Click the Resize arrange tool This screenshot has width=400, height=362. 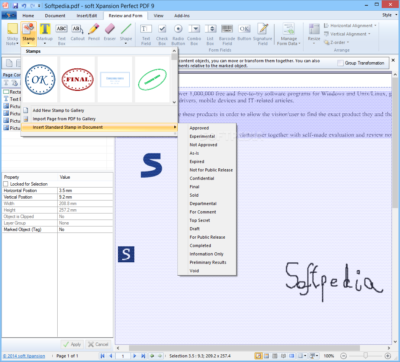click(x=314, y=34)
